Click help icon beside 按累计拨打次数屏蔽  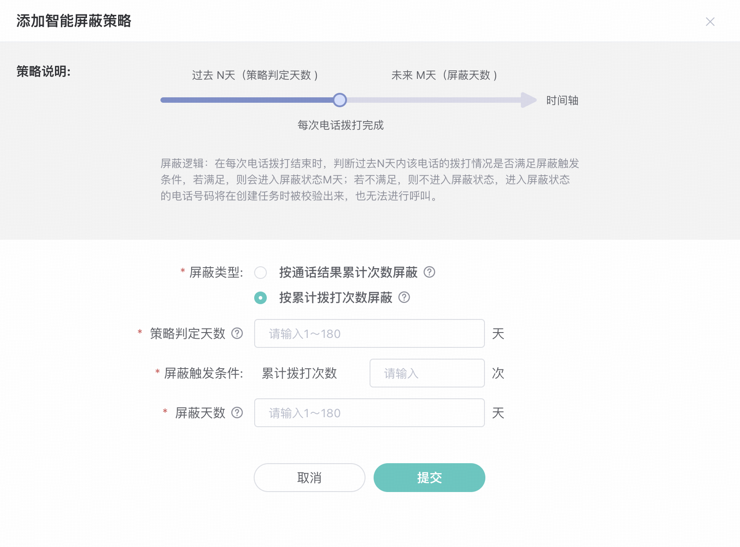404,297
